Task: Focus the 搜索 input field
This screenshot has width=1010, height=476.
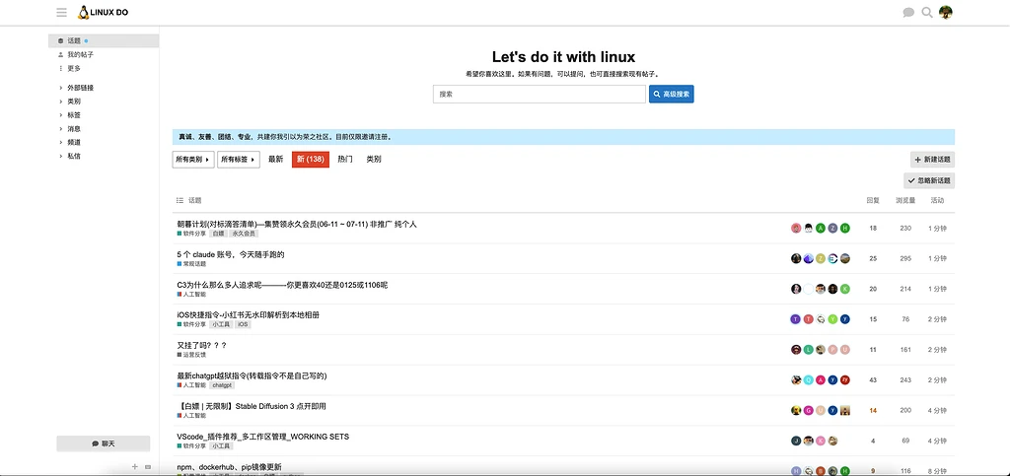Action: pos(540,94)
